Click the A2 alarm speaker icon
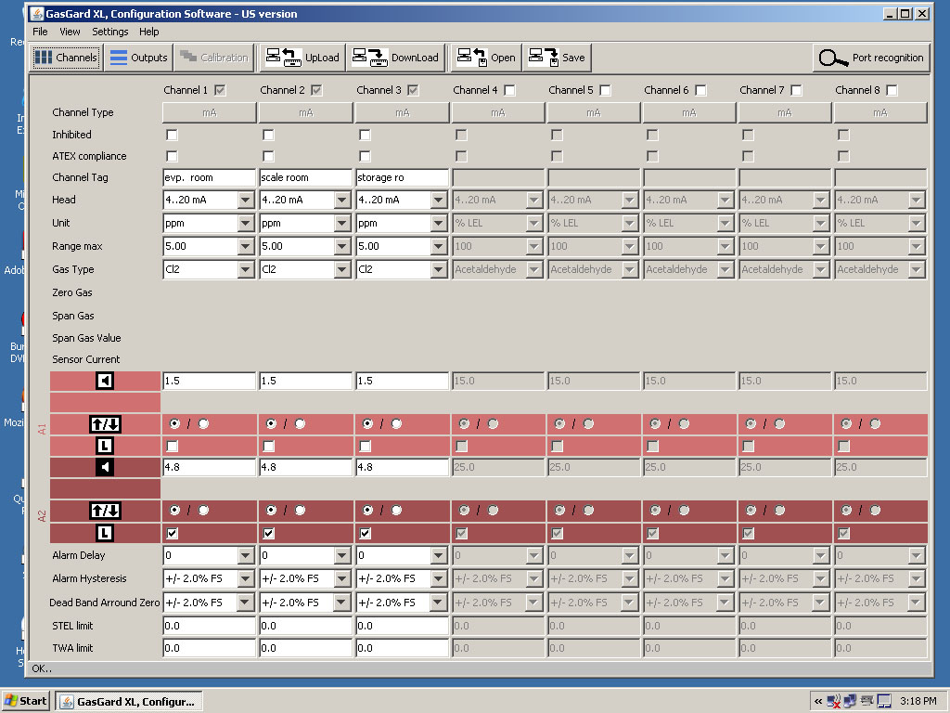 click(x=105, y=467)
